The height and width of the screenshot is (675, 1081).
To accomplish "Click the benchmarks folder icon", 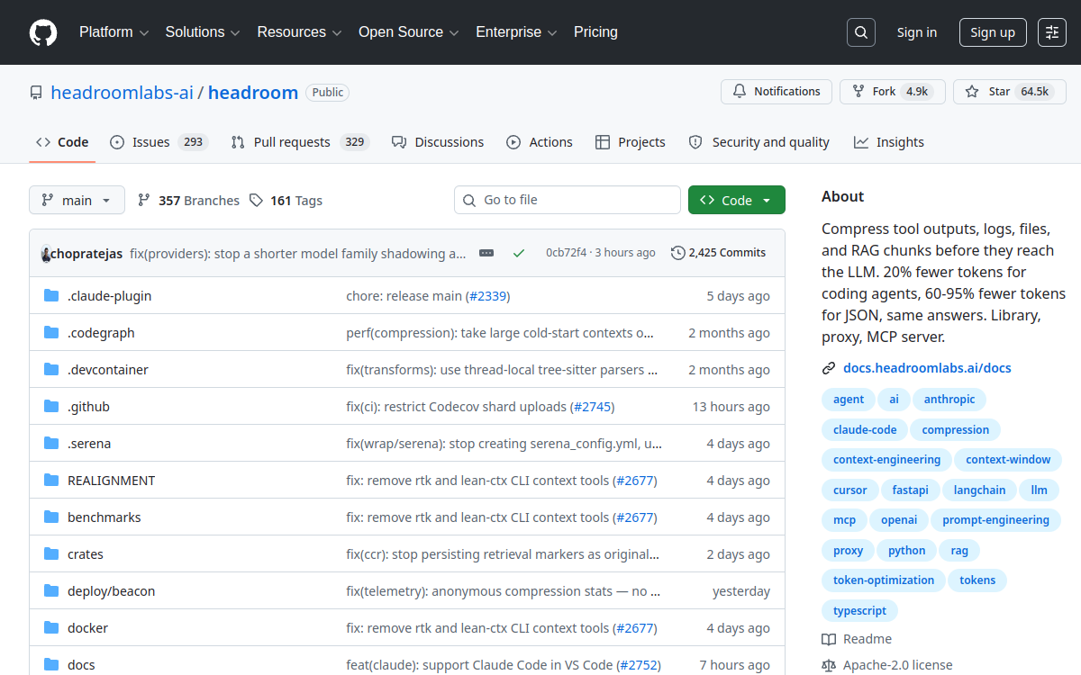I will [51, 517].
